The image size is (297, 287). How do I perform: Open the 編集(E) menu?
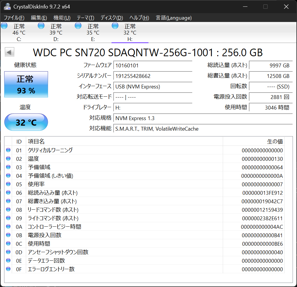tap(38, 18)
